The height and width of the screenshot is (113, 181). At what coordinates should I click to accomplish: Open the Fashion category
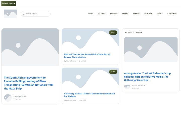[136, 14]
